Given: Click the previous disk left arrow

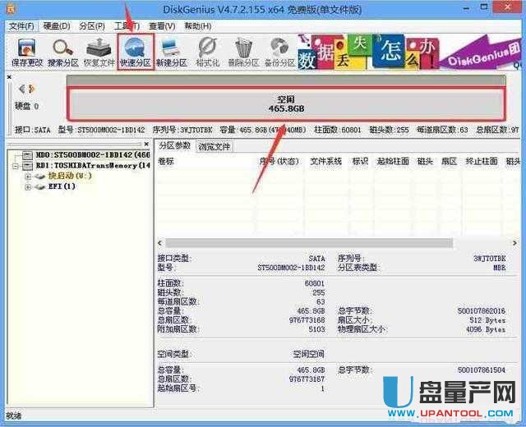Looking at the screenshot, I should [21, 88].
